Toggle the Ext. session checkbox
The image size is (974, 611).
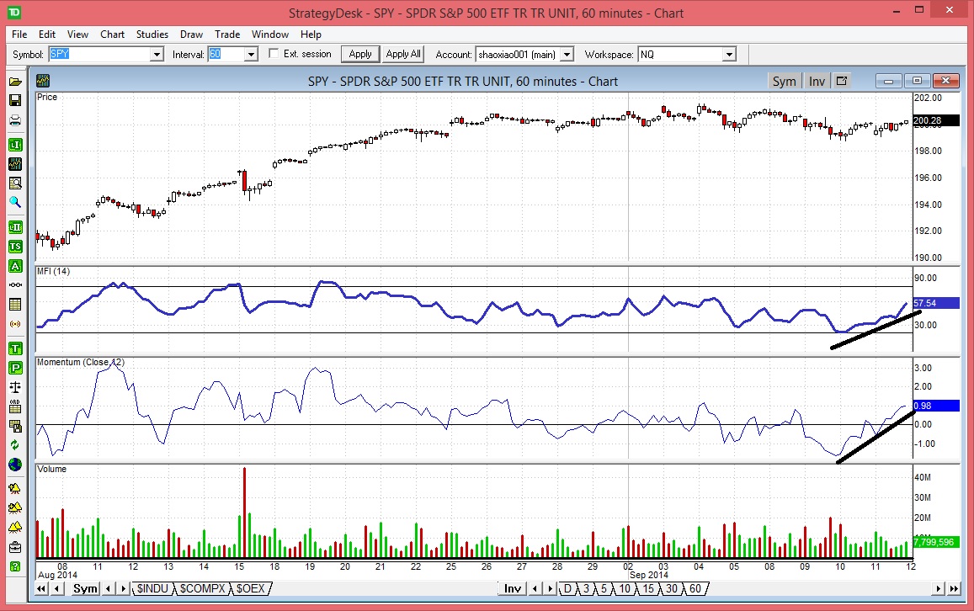click(x=274, y=53)
